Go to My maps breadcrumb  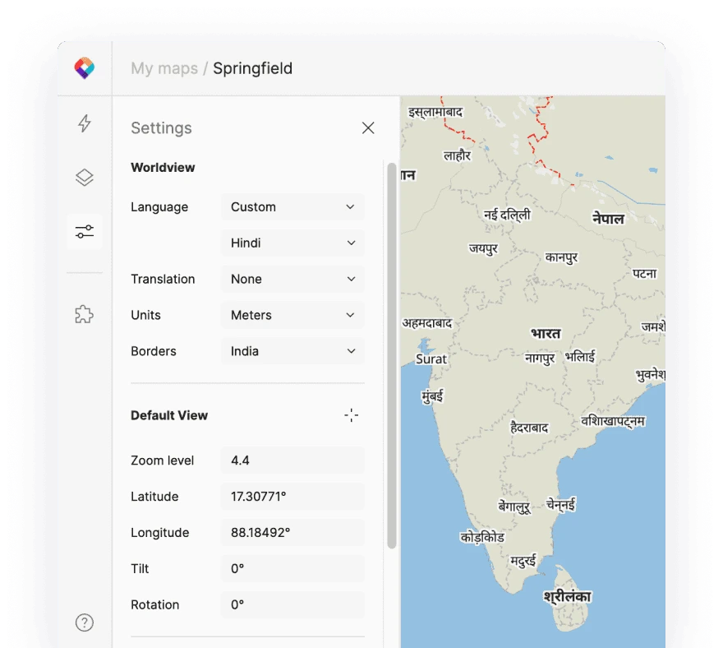pos(164,68)
